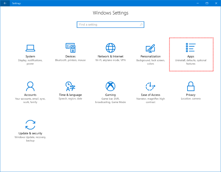Open the Personalization paintbrush icon

tap(150, 48)
